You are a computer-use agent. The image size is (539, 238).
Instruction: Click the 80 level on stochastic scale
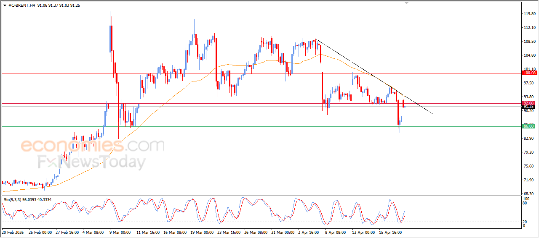tap(524, 204)
